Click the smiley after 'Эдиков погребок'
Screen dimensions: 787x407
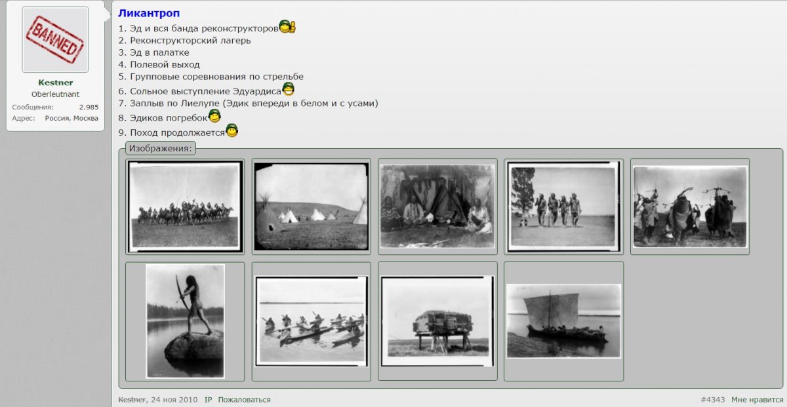click(x=214, y=116)
